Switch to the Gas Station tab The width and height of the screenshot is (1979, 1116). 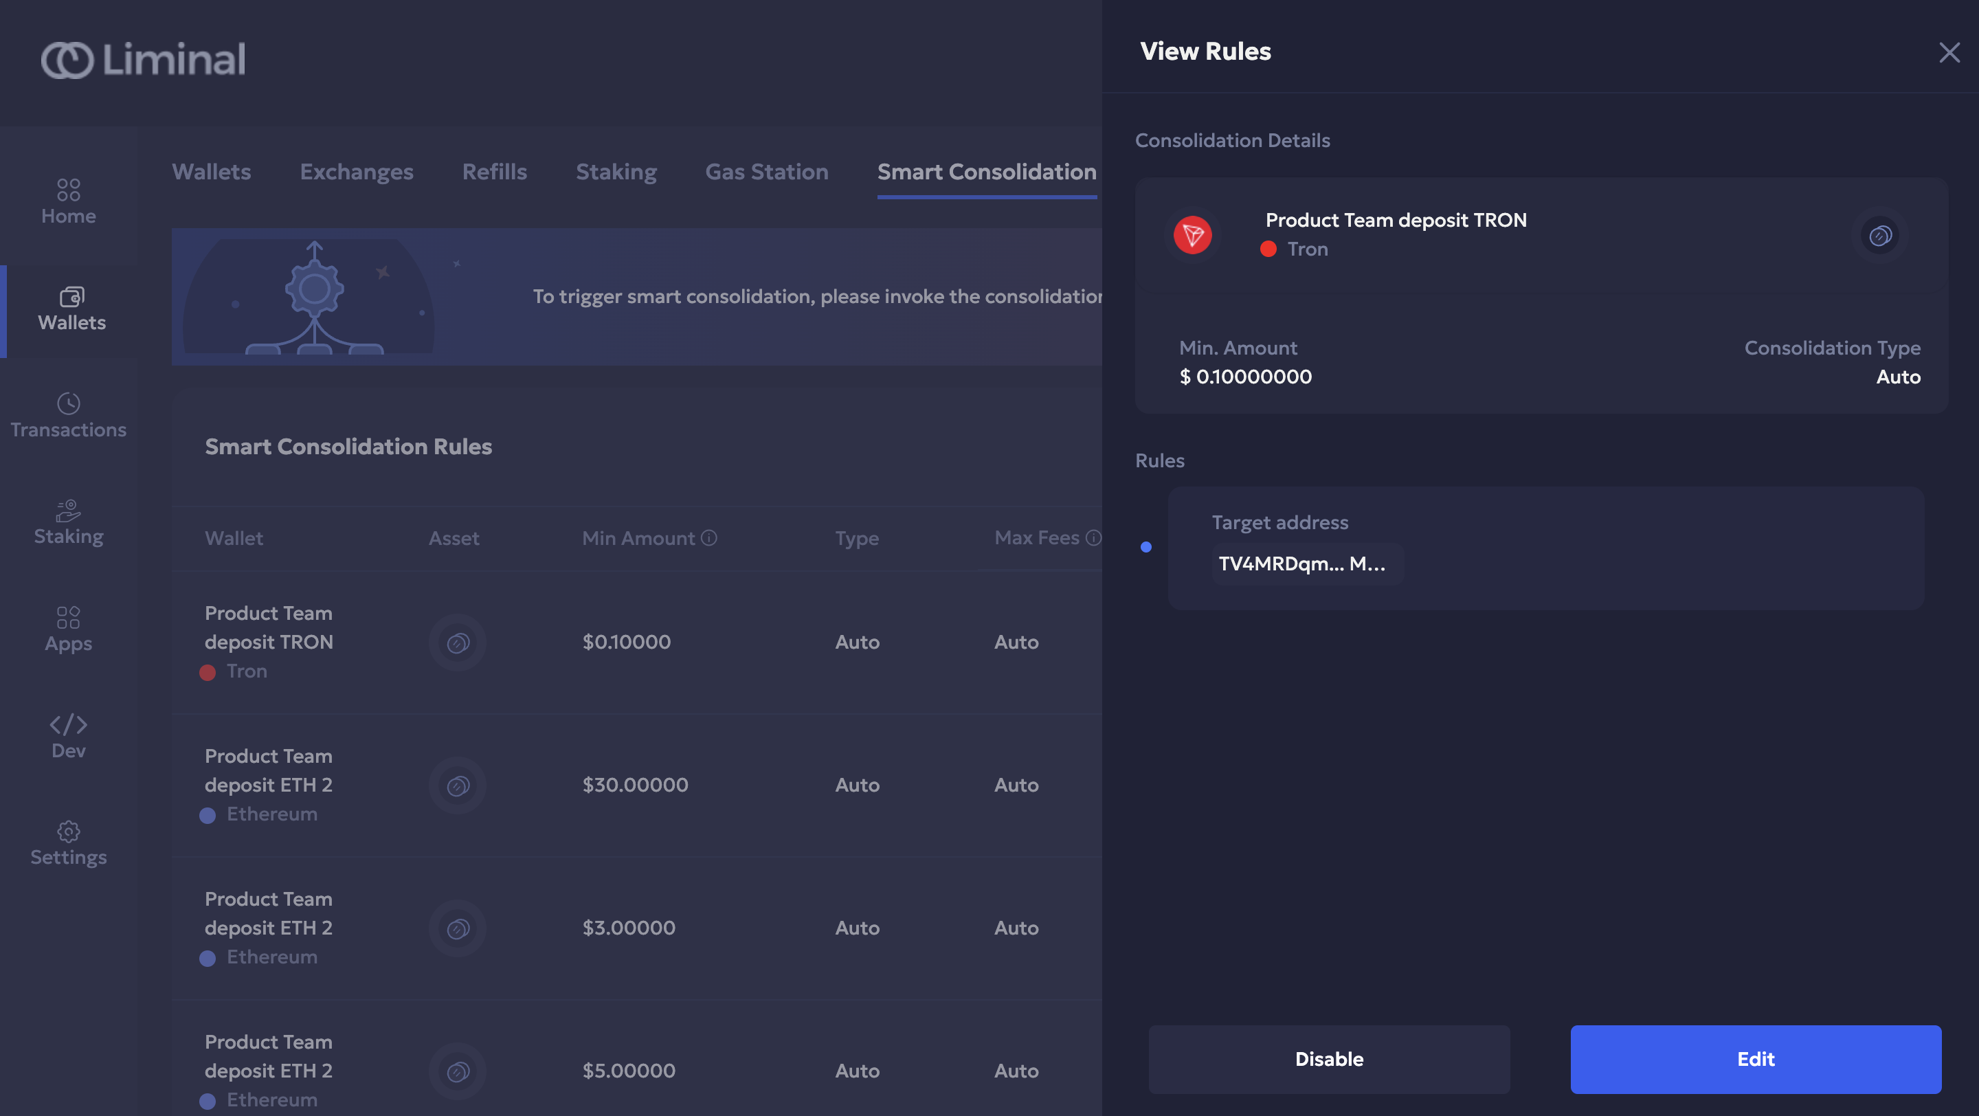767,171
